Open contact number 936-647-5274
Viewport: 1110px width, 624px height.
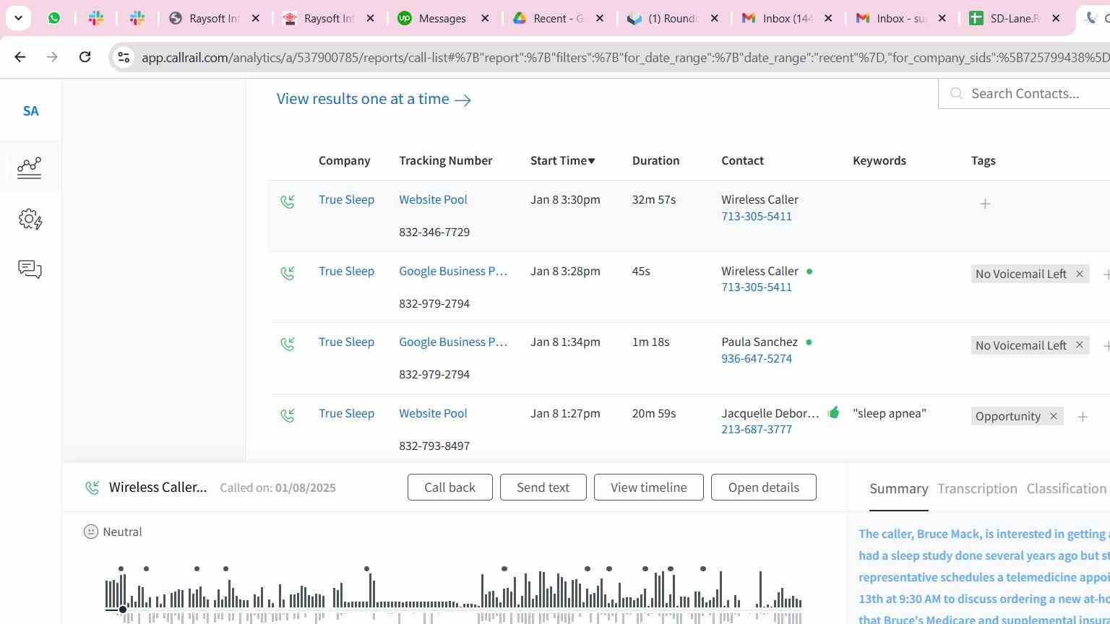756,358
